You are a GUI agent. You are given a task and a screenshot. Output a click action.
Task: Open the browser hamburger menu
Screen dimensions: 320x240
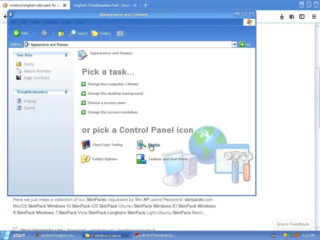pyautogui.click(x=314, y=17)
